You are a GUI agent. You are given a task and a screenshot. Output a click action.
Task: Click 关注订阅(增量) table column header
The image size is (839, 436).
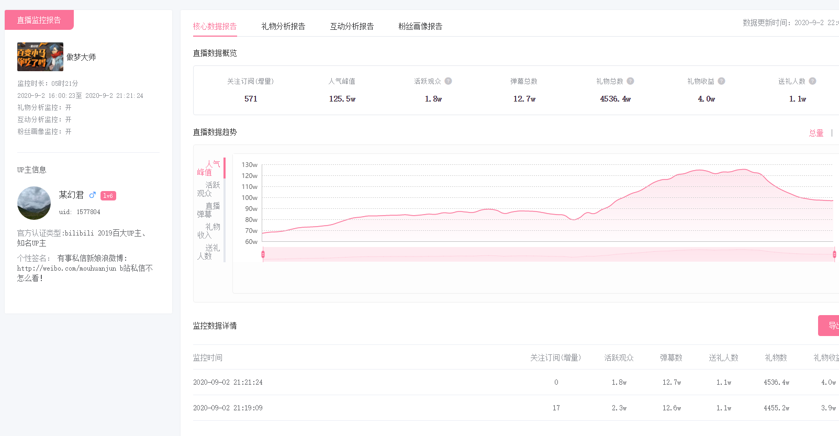pyautogui.click(x=556, y=357)
